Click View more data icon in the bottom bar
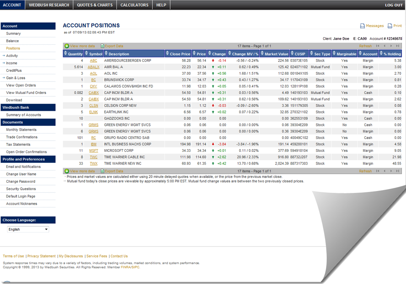 pos(67,171)
